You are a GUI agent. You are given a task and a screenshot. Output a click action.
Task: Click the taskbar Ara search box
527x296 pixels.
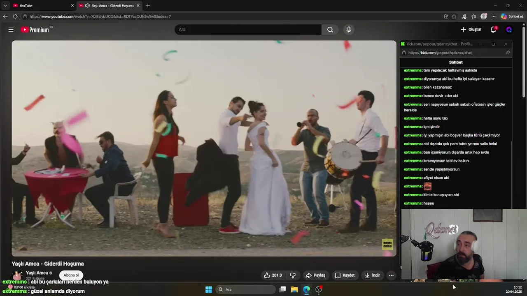[x=246, y=289]
